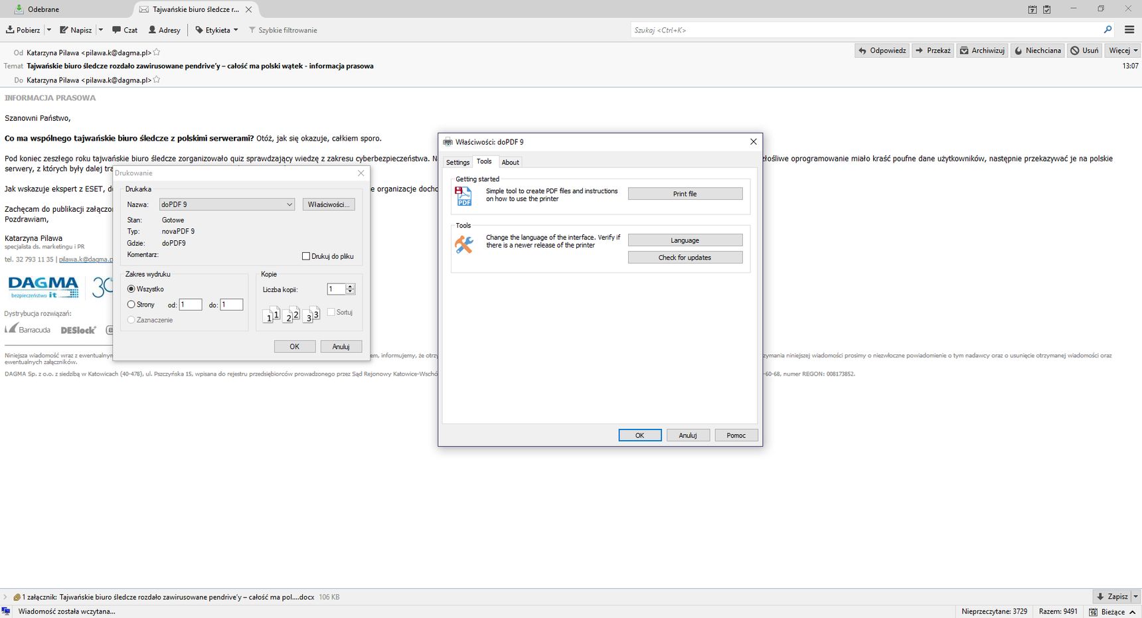Click Napisz to compose a message
Viewport: 1142px width, 618px height.
tap(76, 30)
